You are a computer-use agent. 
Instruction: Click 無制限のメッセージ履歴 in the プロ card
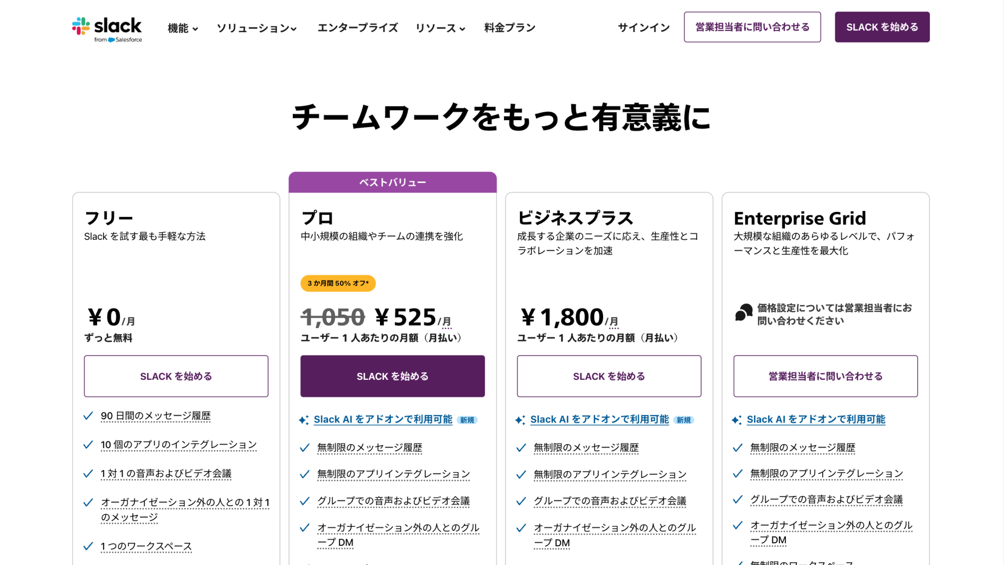click(370, 447)
